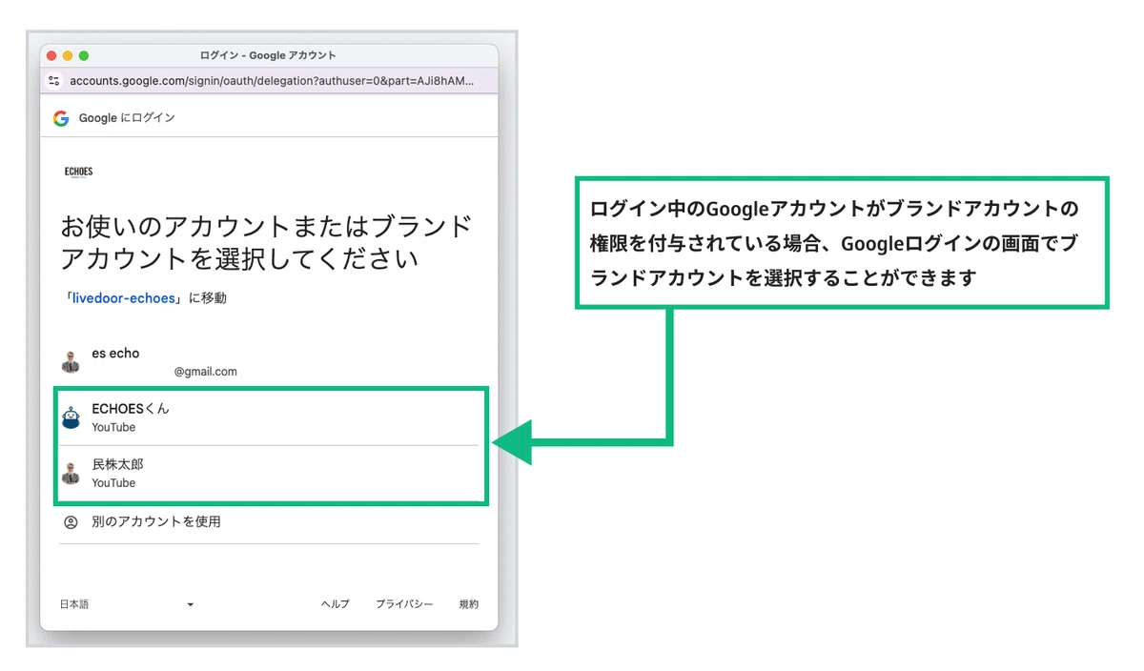Click the accounts.google.com address bar URL

pyautogui.click(x=272, y=81)
